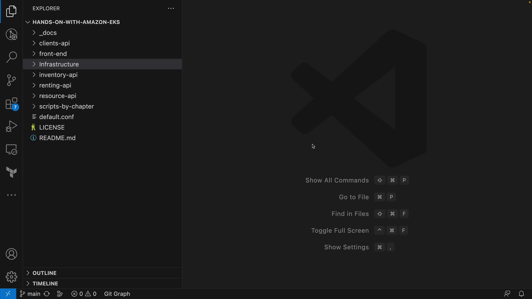Open the Terraform extension view

click(11, 172)
